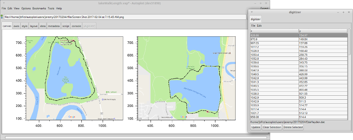Select the row with x value 970.9
The width and height of the screenshot is (353, 140).
299,39
